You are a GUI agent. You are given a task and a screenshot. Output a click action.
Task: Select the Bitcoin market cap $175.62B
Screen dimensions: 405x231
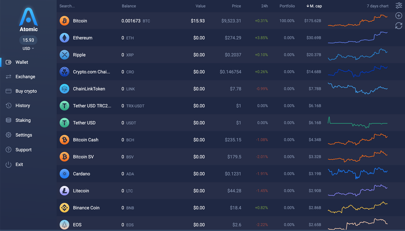pyautogui.click(x=313, y=21)
